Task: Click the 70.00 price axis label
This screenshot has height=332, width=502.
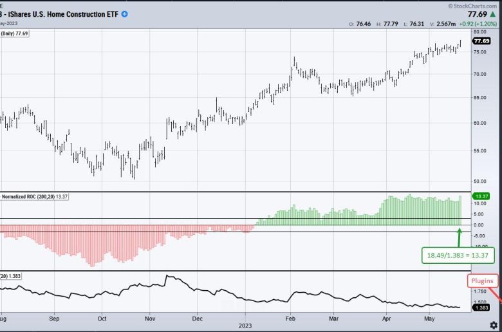Action: click(480, 74)
